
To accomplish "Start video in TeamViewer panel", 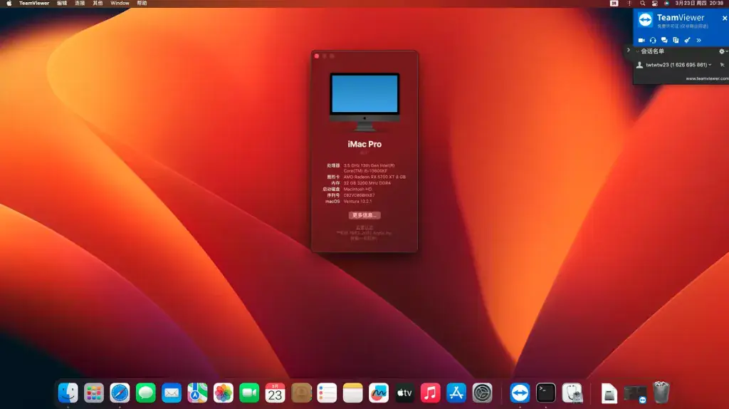I will pos(641,41).
